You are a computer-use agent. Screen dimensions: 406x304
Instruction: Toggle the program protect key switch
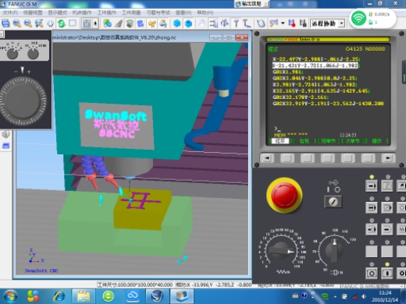point(333,202)
